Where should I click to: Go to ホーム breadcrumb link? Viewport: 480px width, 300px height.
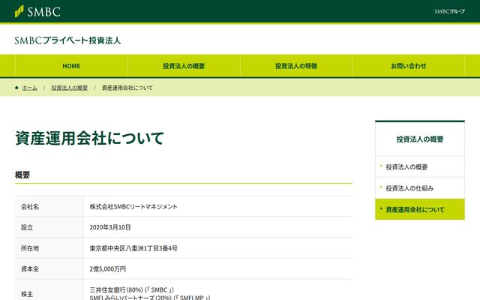point(29,88)
